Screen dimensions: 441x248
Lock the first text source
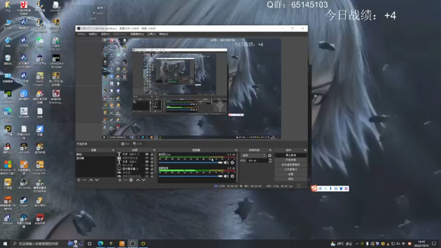[152, 154]
